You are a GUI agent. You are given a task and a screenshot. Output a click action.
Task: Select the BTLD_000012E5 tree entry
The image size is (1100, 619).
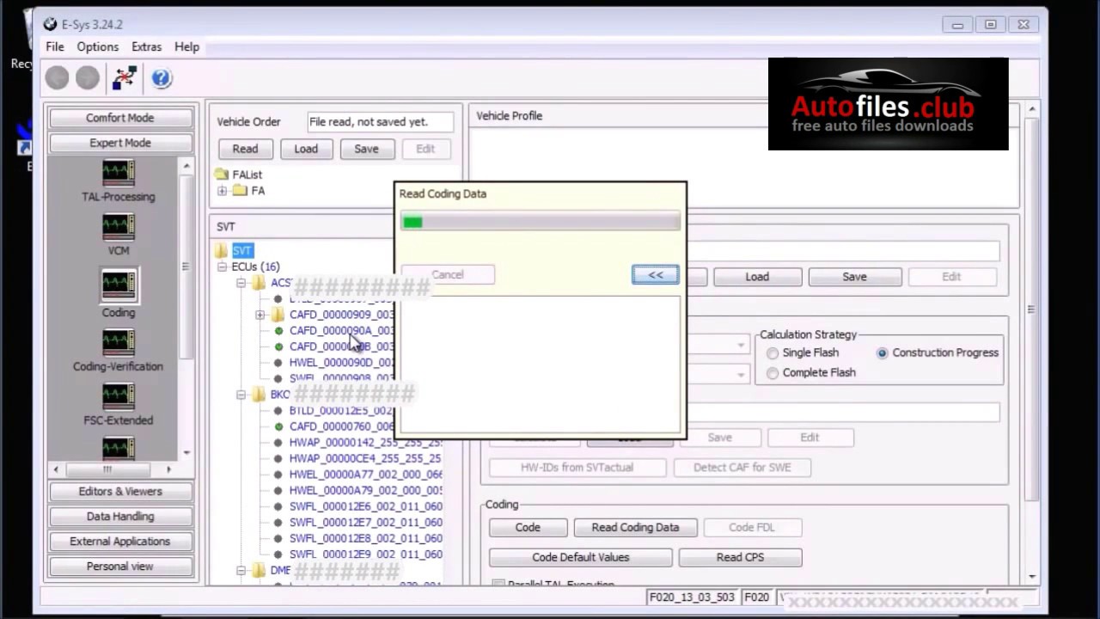(341, 411)
